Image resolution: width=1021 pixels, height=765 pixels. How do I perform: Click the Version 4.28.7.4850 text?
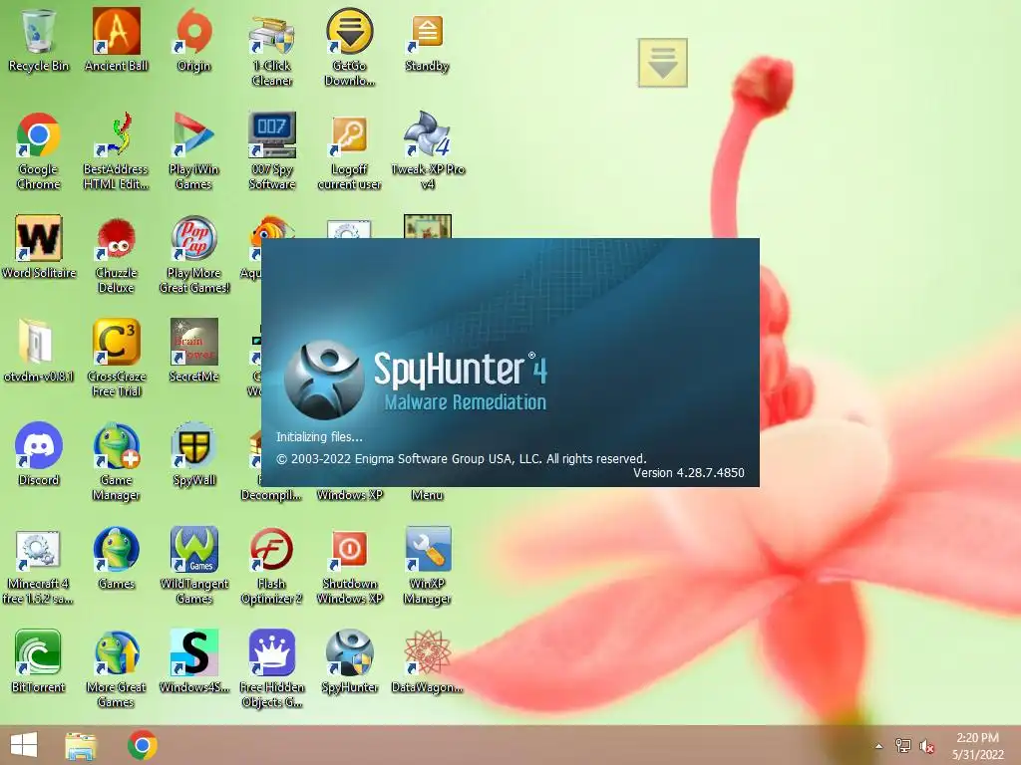coord(688,473)
